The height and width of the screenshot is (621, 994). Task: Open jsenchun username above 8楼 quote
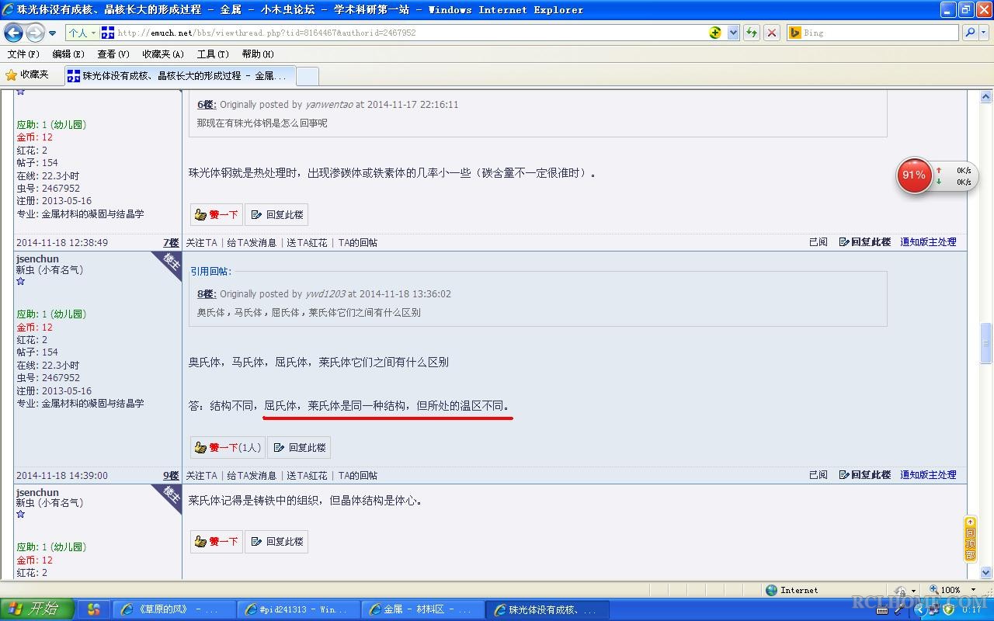[37, 259]
